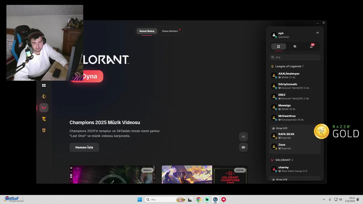Select friend Zeus
Screen dimensions: 363x204
coord(295,146)
